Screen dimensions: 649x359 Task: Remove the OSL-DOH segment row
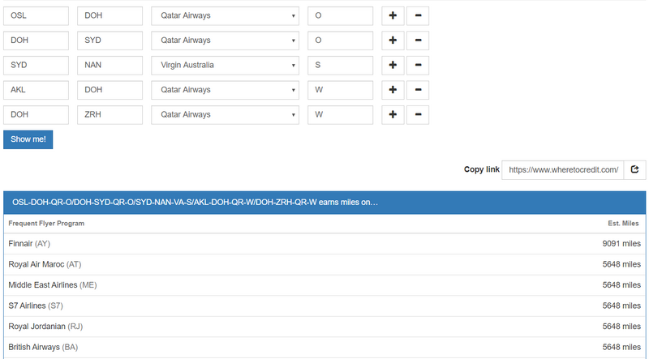pyautogui.click(x=418, y=15)
